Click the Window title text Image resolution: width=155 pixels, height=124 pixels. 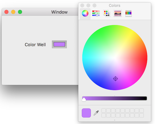point(60,12)
